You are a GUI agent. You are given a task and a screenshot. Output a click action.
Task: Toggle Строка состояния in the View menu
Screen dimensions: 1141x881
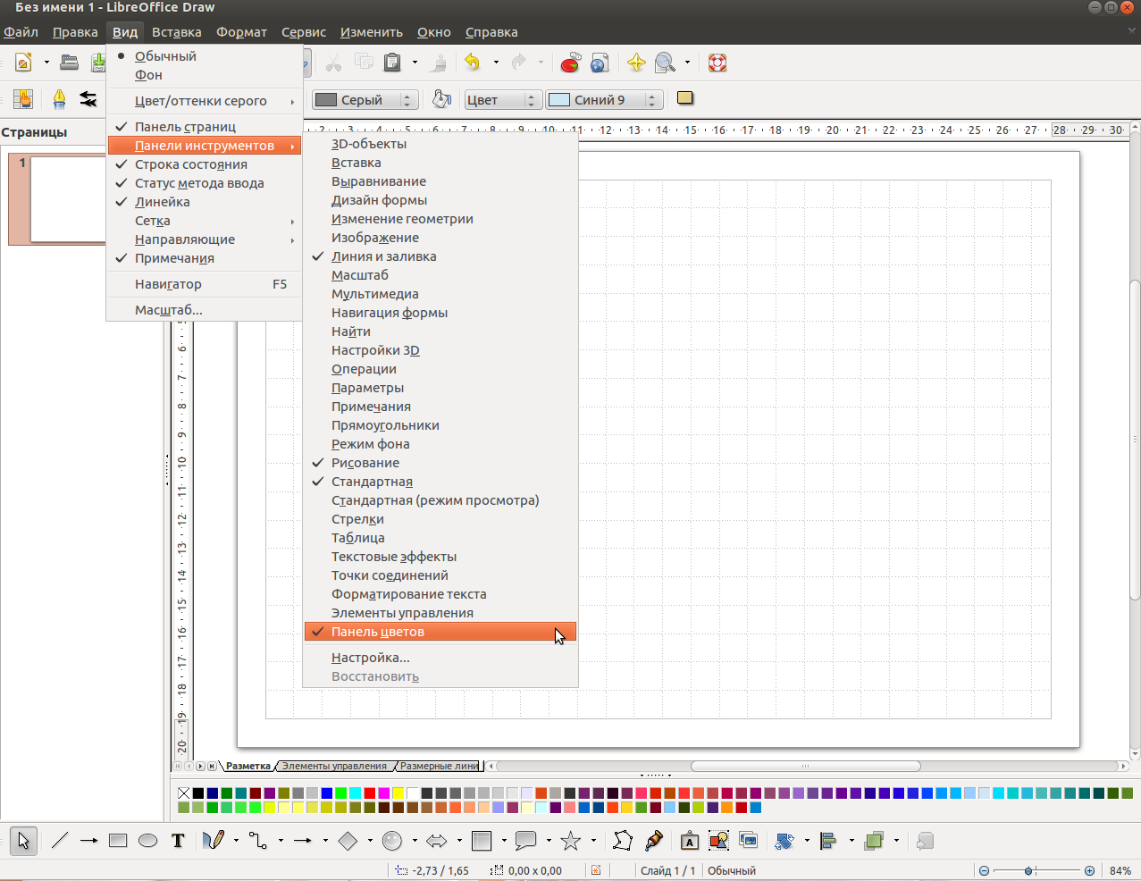tap(205, 164)
